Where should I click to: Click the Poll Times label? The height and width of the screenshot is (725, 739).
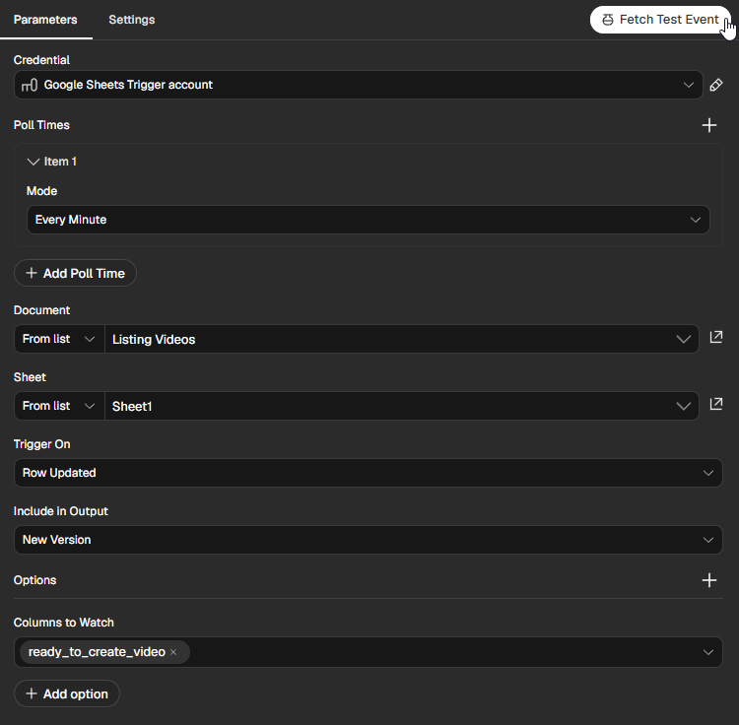(x=41, y=125)
